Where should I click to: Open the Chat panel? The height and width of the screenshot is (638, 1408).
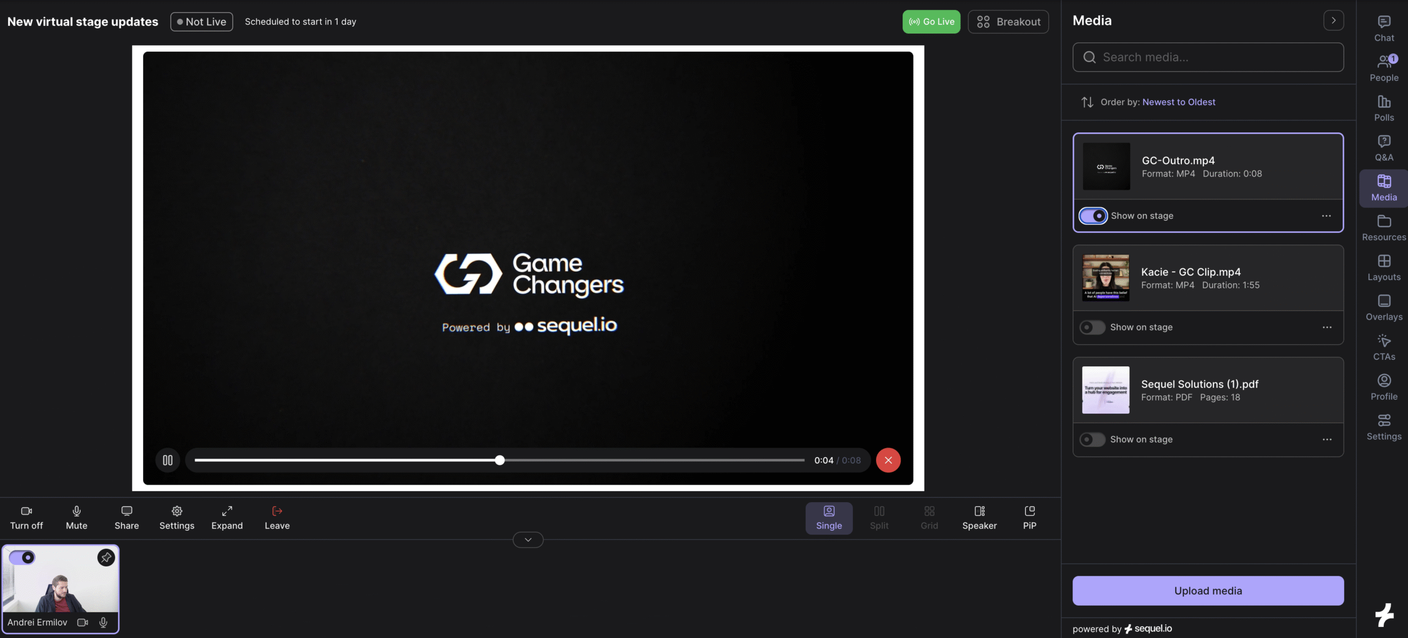(x=1384, y=29)
